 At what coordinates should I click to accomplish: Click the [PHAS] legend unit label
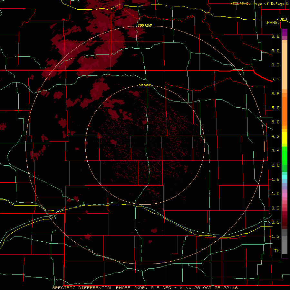[272, 22]
